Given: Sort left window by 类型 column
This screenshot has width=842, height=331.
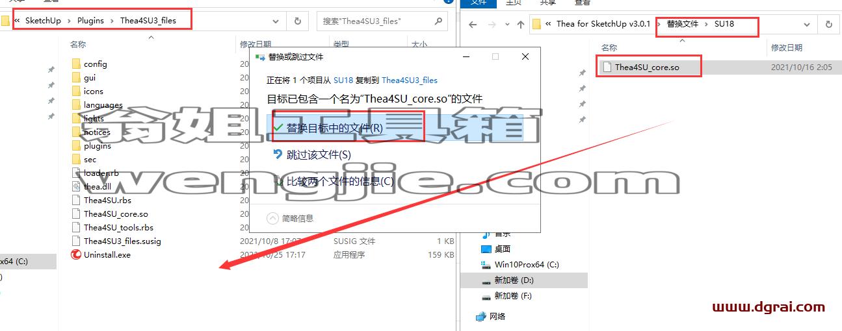Looking at the screenshot, I should (x=341, y=44).
